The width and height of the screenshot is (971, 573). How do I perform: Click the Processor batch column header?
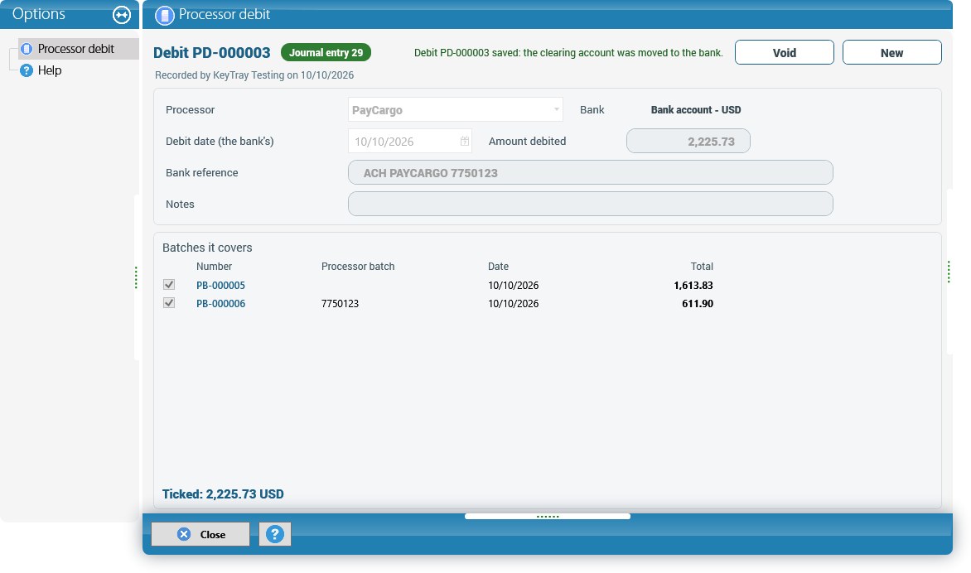pyautogui.click(x=358, y=267)
